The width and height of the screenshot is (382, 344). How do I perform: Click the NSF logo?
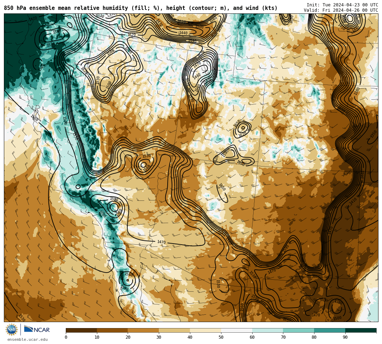click(11, 330)
